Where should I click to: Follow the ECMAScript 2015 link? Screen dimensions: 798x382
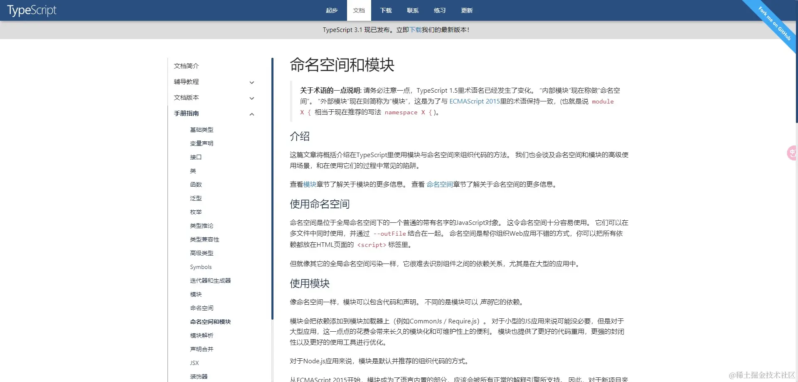tap(475, 101)
